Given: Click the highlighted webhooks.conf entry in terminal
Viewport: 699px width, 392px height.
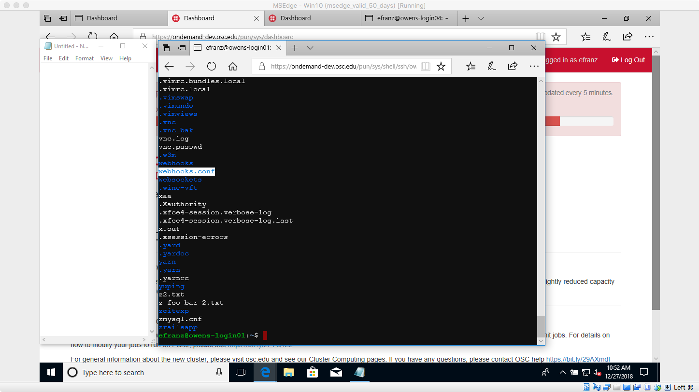Looking at the screenshot, I should pyautogui.click(x=186, y=171).
